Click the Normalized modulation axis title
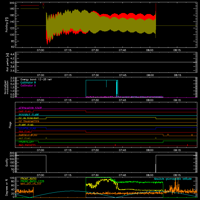 click(x=6, y=87)
